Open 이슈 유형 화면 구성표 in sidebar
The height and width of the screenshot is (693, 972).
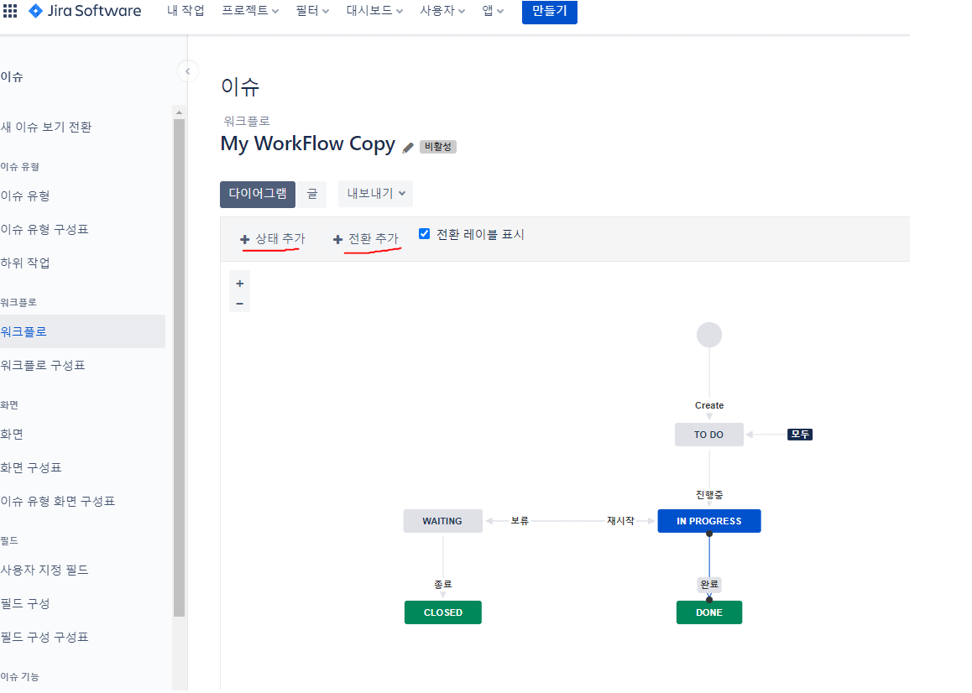pos(58,501)
